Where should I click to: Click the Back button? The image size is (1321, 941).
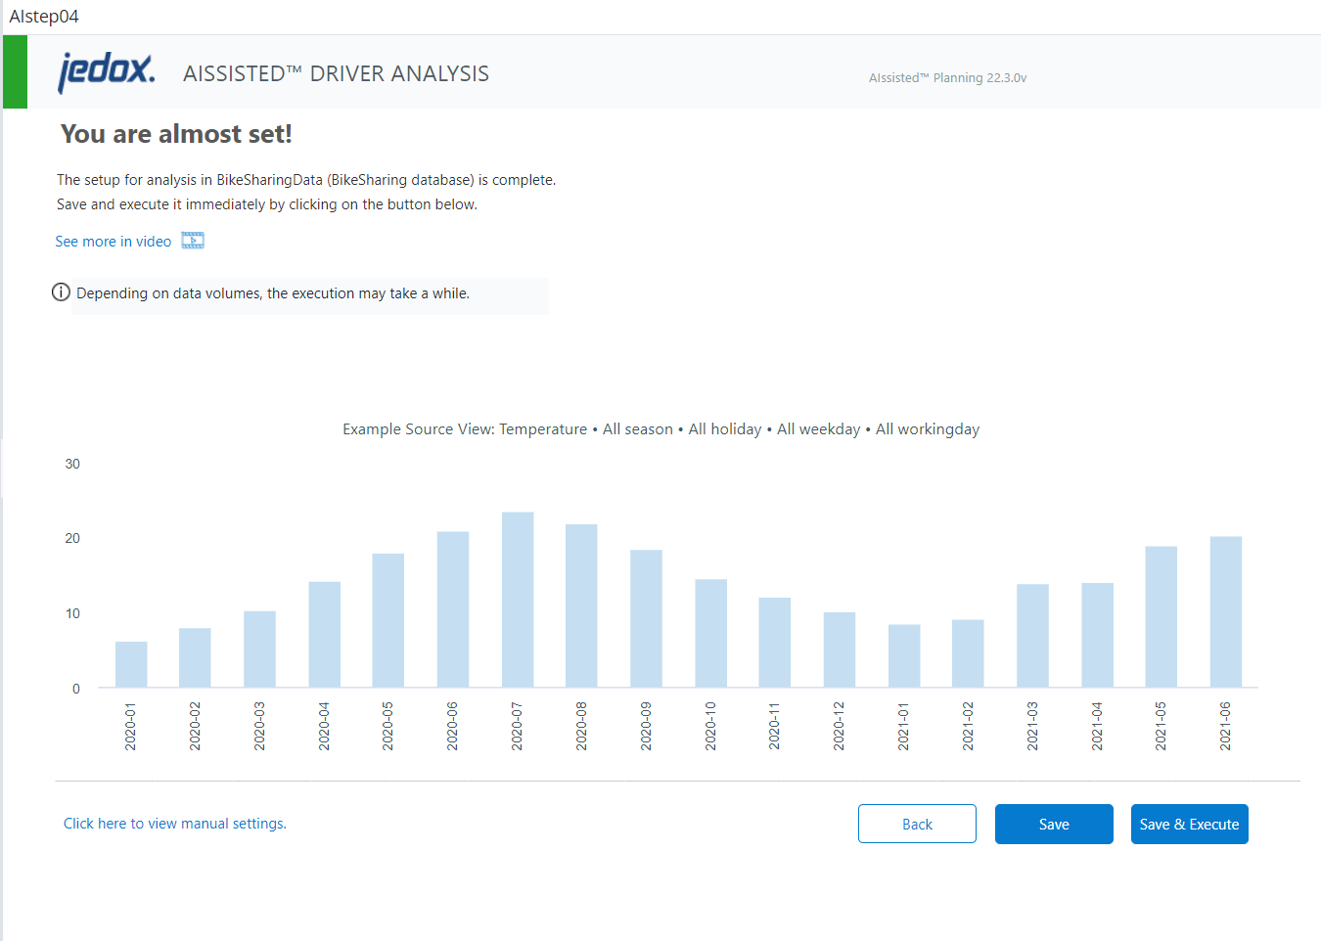point(917,824)
